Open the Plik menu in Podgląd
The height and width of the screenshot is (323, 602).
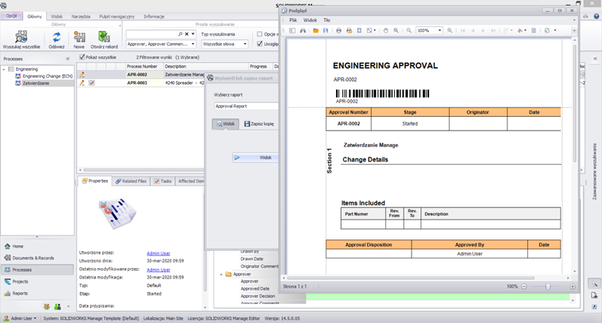click(293, 21)
